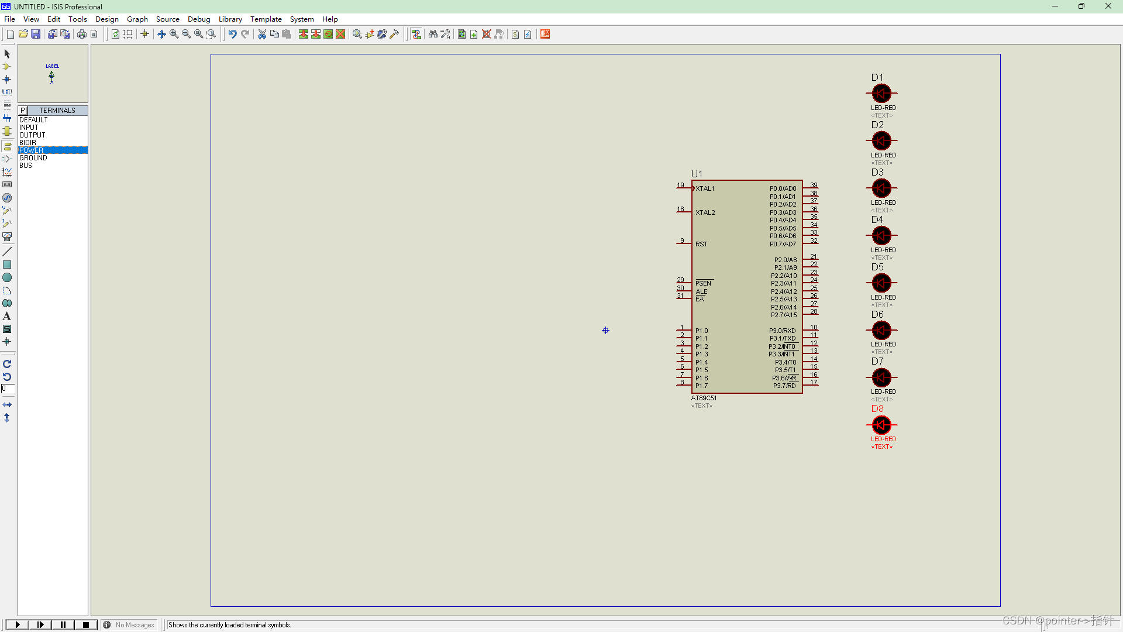This screenshot has height=632, width=1123.
Task: Select the Generator mode tool
Action: click(7, 198)
